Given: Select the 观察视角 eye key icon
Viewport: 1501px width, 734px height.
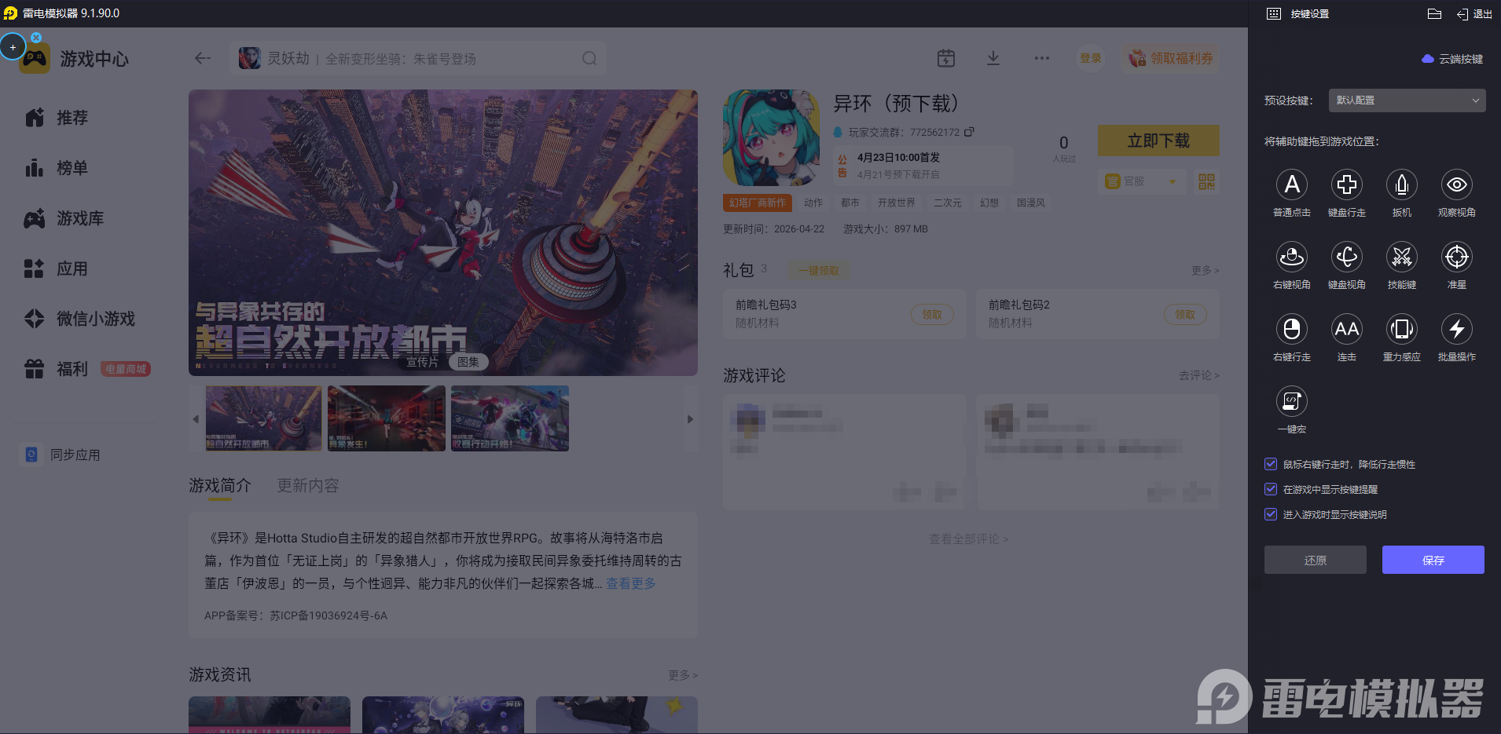Looking at the screenshot, I should [x=1456, y=184].
